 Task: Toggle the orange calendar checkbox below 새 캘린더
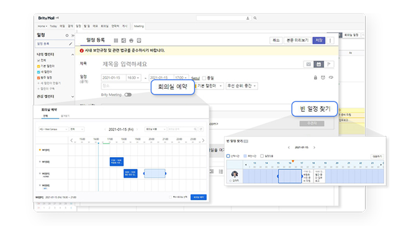click(38, 78)
